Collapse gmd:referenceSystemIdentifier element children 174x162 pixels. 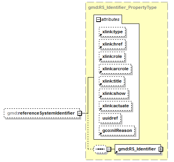[79, 113]
